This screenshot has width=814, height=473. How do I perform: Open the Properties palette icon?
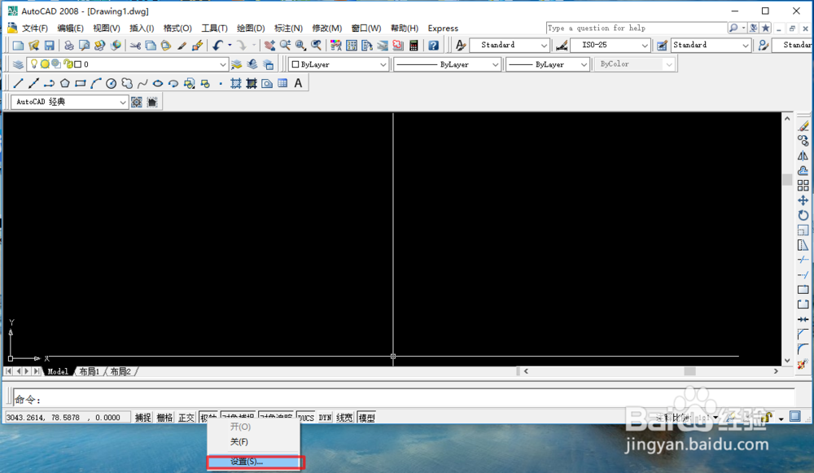coord(336,45)
